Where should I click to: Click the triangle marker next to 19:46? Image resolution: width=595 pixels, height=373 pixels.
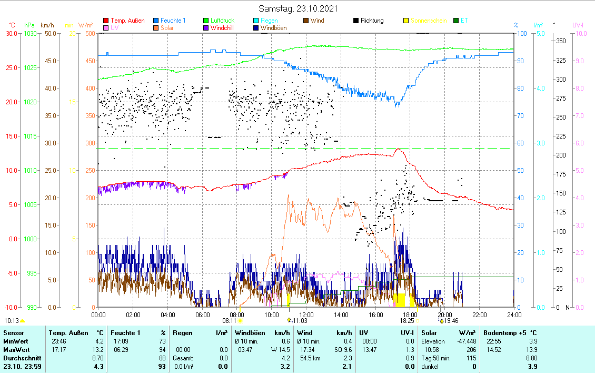(442, 320)
